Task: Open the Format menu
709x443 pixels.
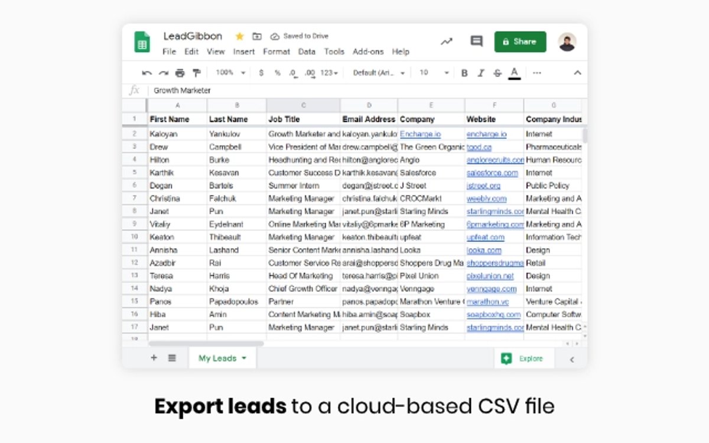Action: (277, 51)
